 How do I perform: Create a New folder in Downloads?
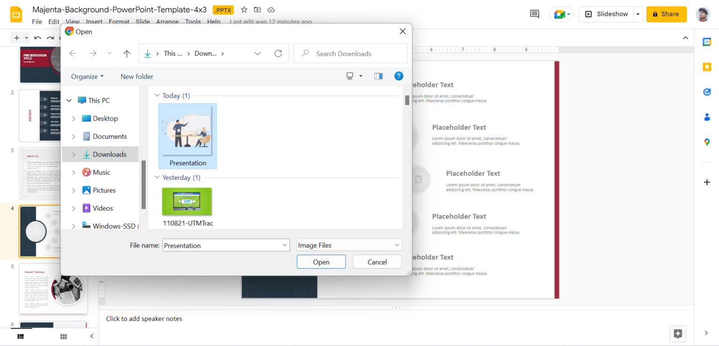(x=137, y=76)
